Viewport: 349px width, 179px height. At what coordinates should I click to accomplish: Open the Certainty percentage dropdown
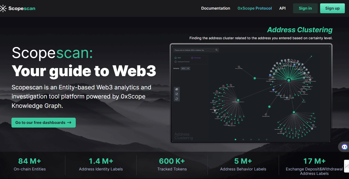click(186, 68)
